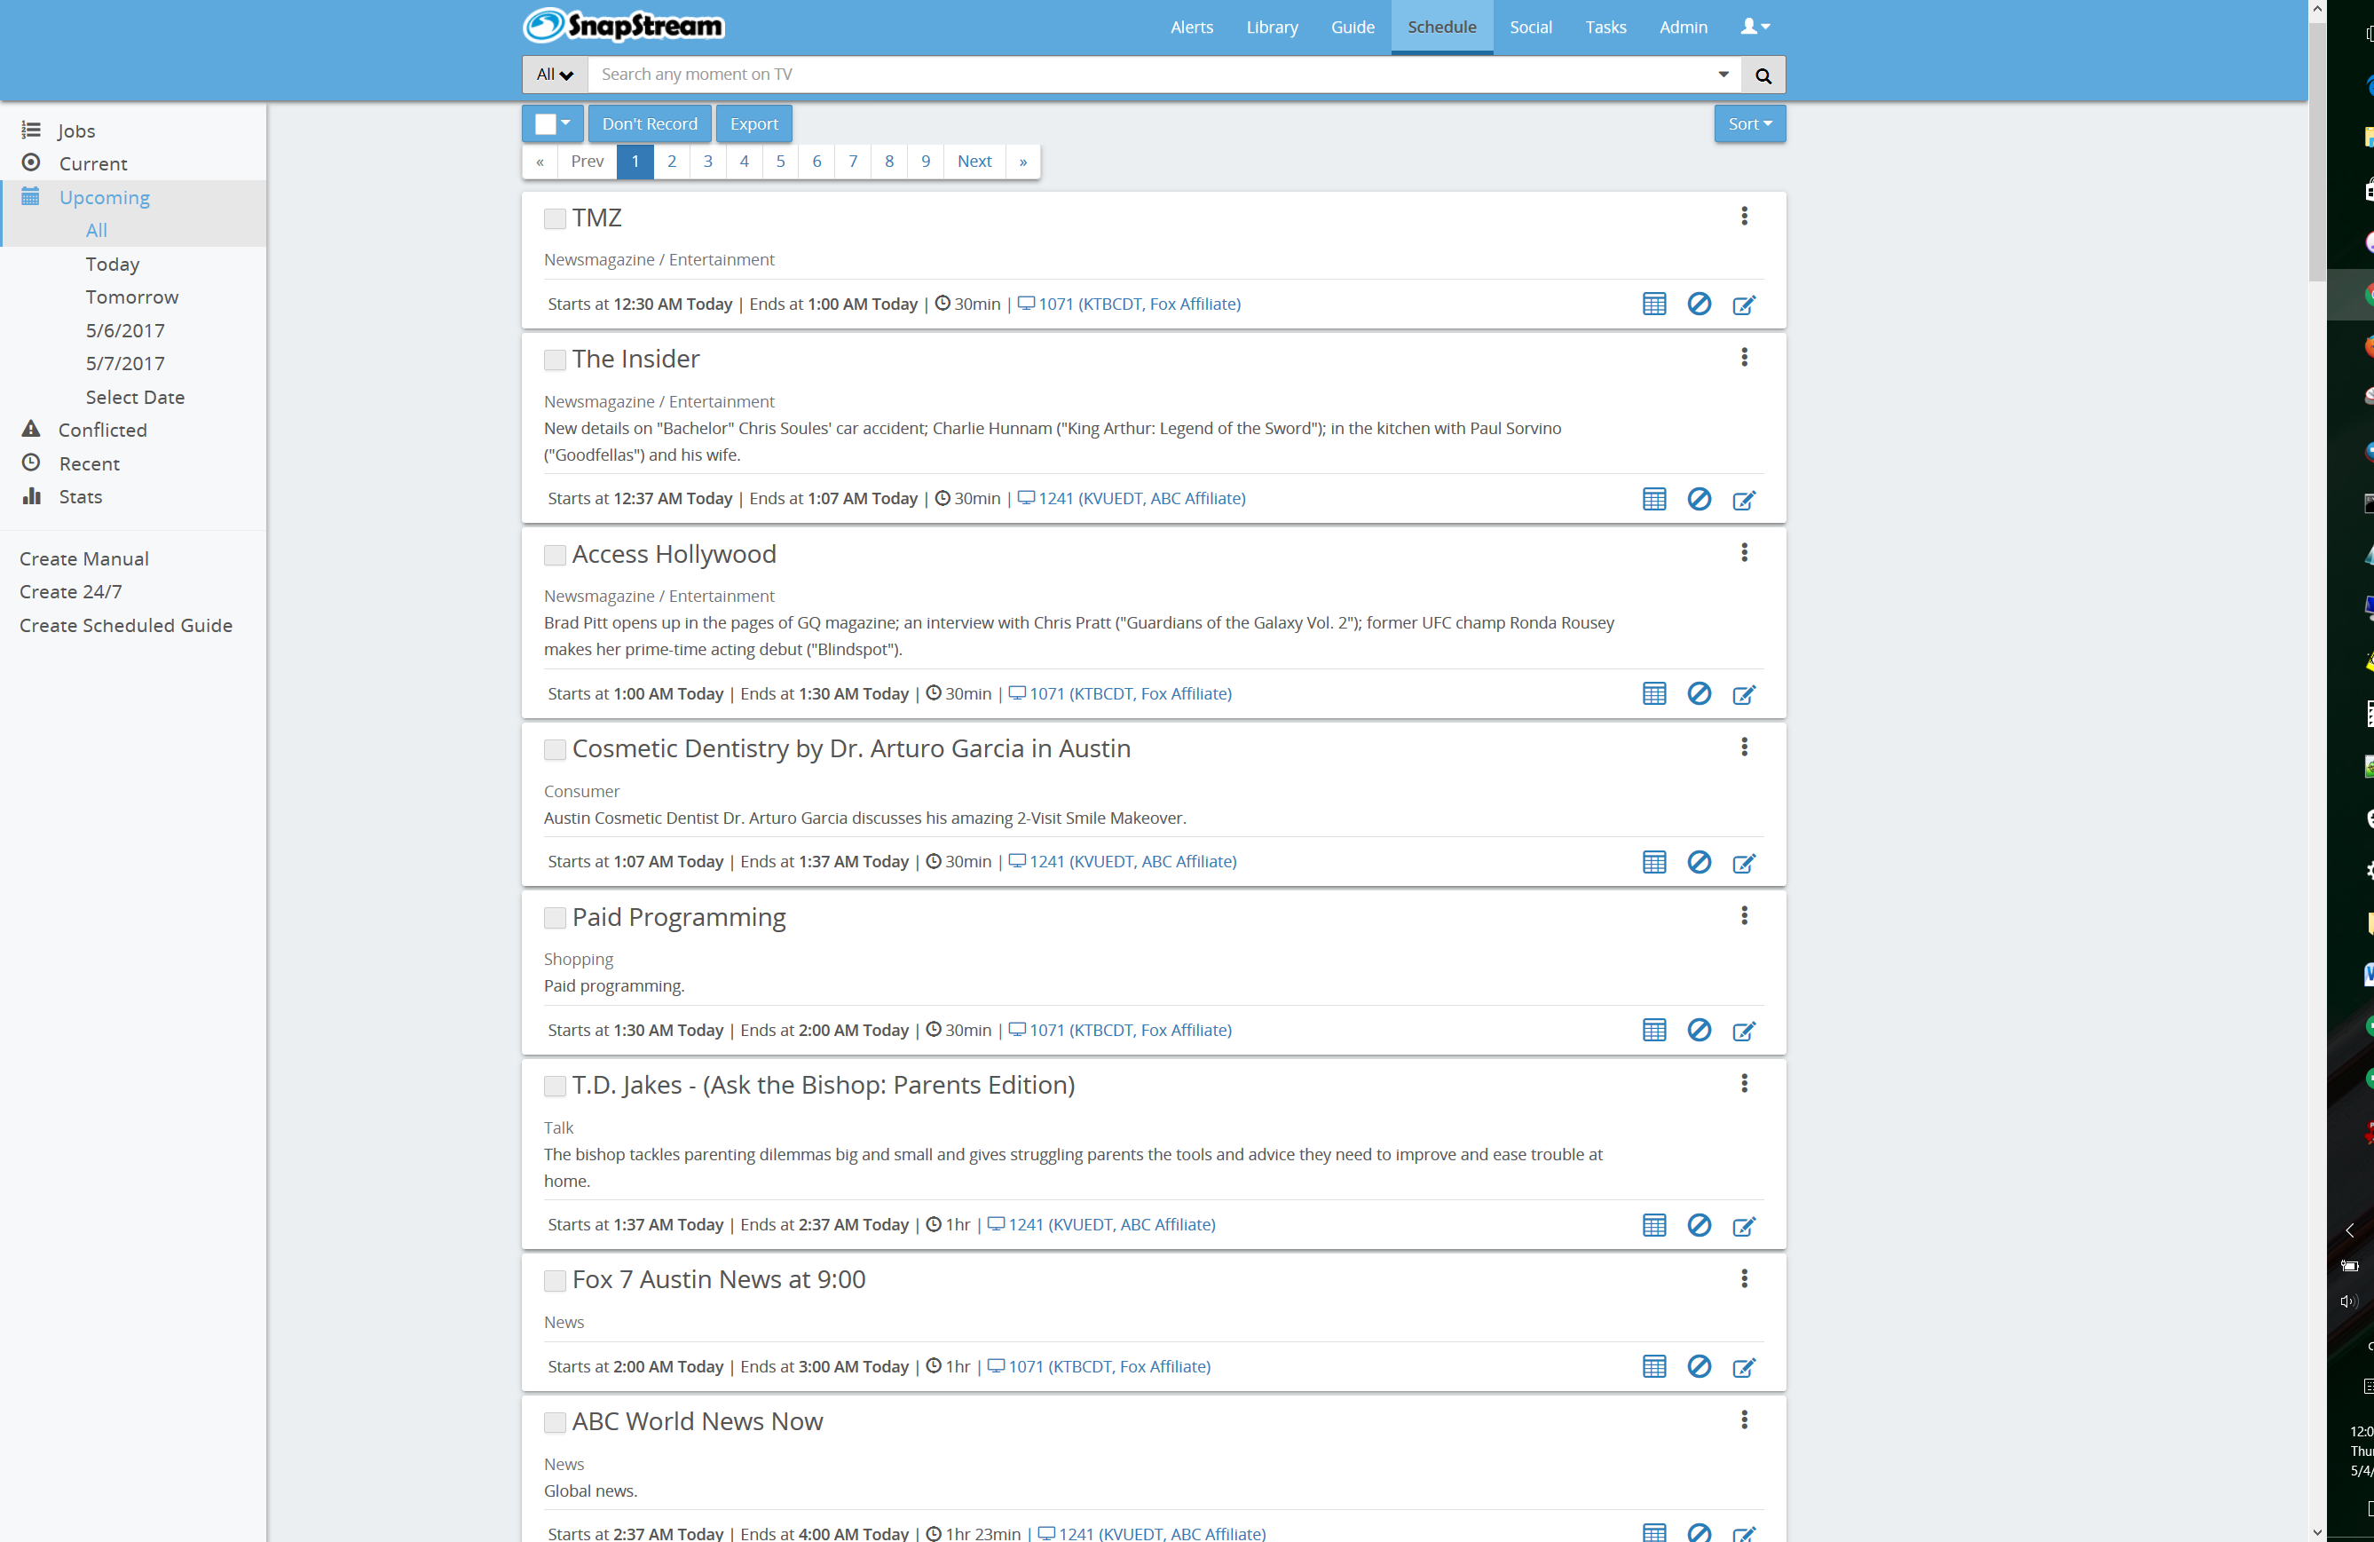Open more options for Access Hollywood
The width and height of the screenshot is (2374, 1542).
(x=1744, y=553)
